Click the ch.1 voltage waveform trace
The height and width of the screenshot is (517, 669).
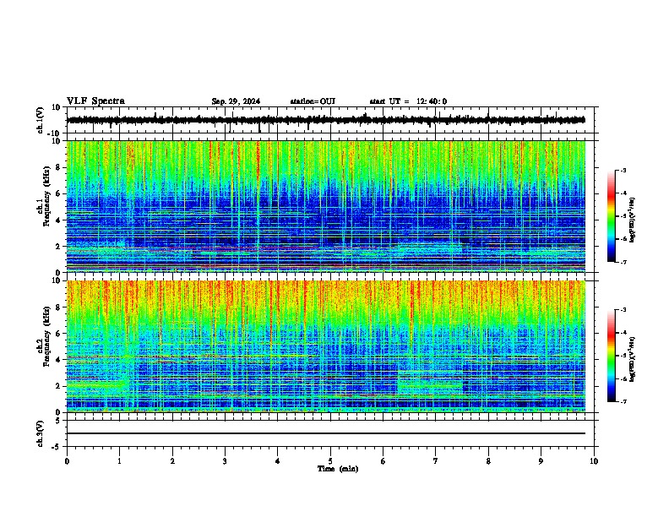point(326,120)
